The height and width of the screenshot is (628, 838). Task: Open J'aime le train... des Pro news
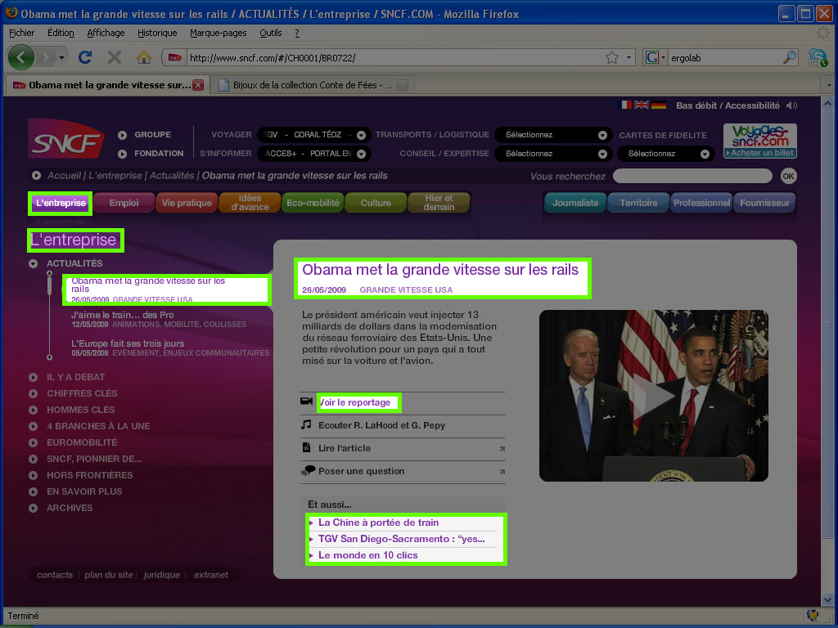123,315
